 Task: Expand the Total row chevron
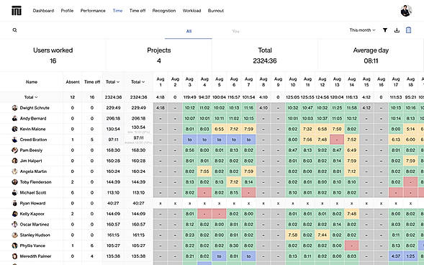click(x=36, y=97)
